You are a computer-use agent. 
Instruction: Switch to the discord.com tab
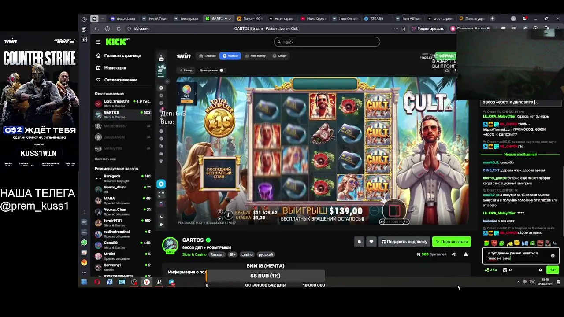[123, 19]
